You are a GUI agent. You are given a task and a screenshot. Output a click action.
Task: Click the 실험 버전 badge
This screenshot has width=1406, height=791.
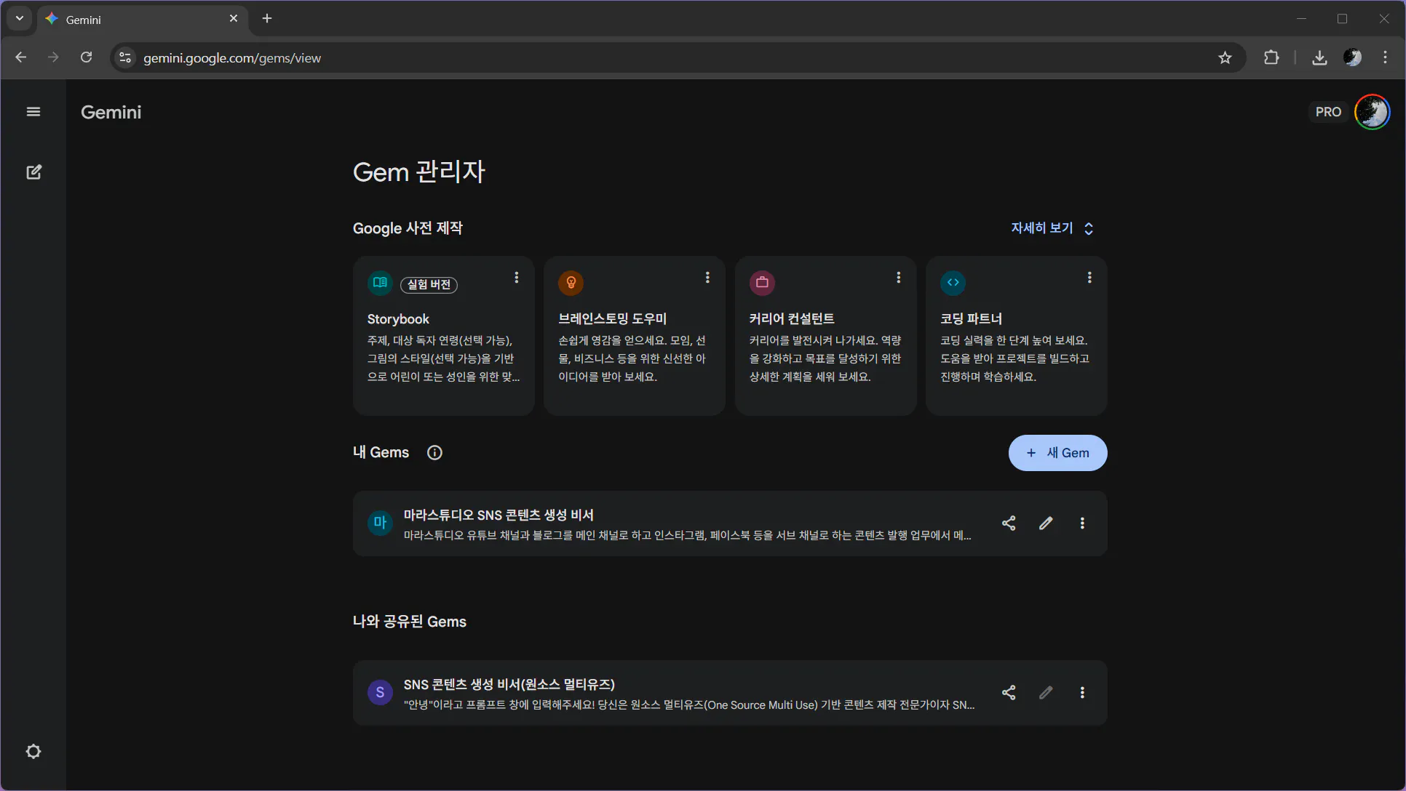click(x=429, y=284)
